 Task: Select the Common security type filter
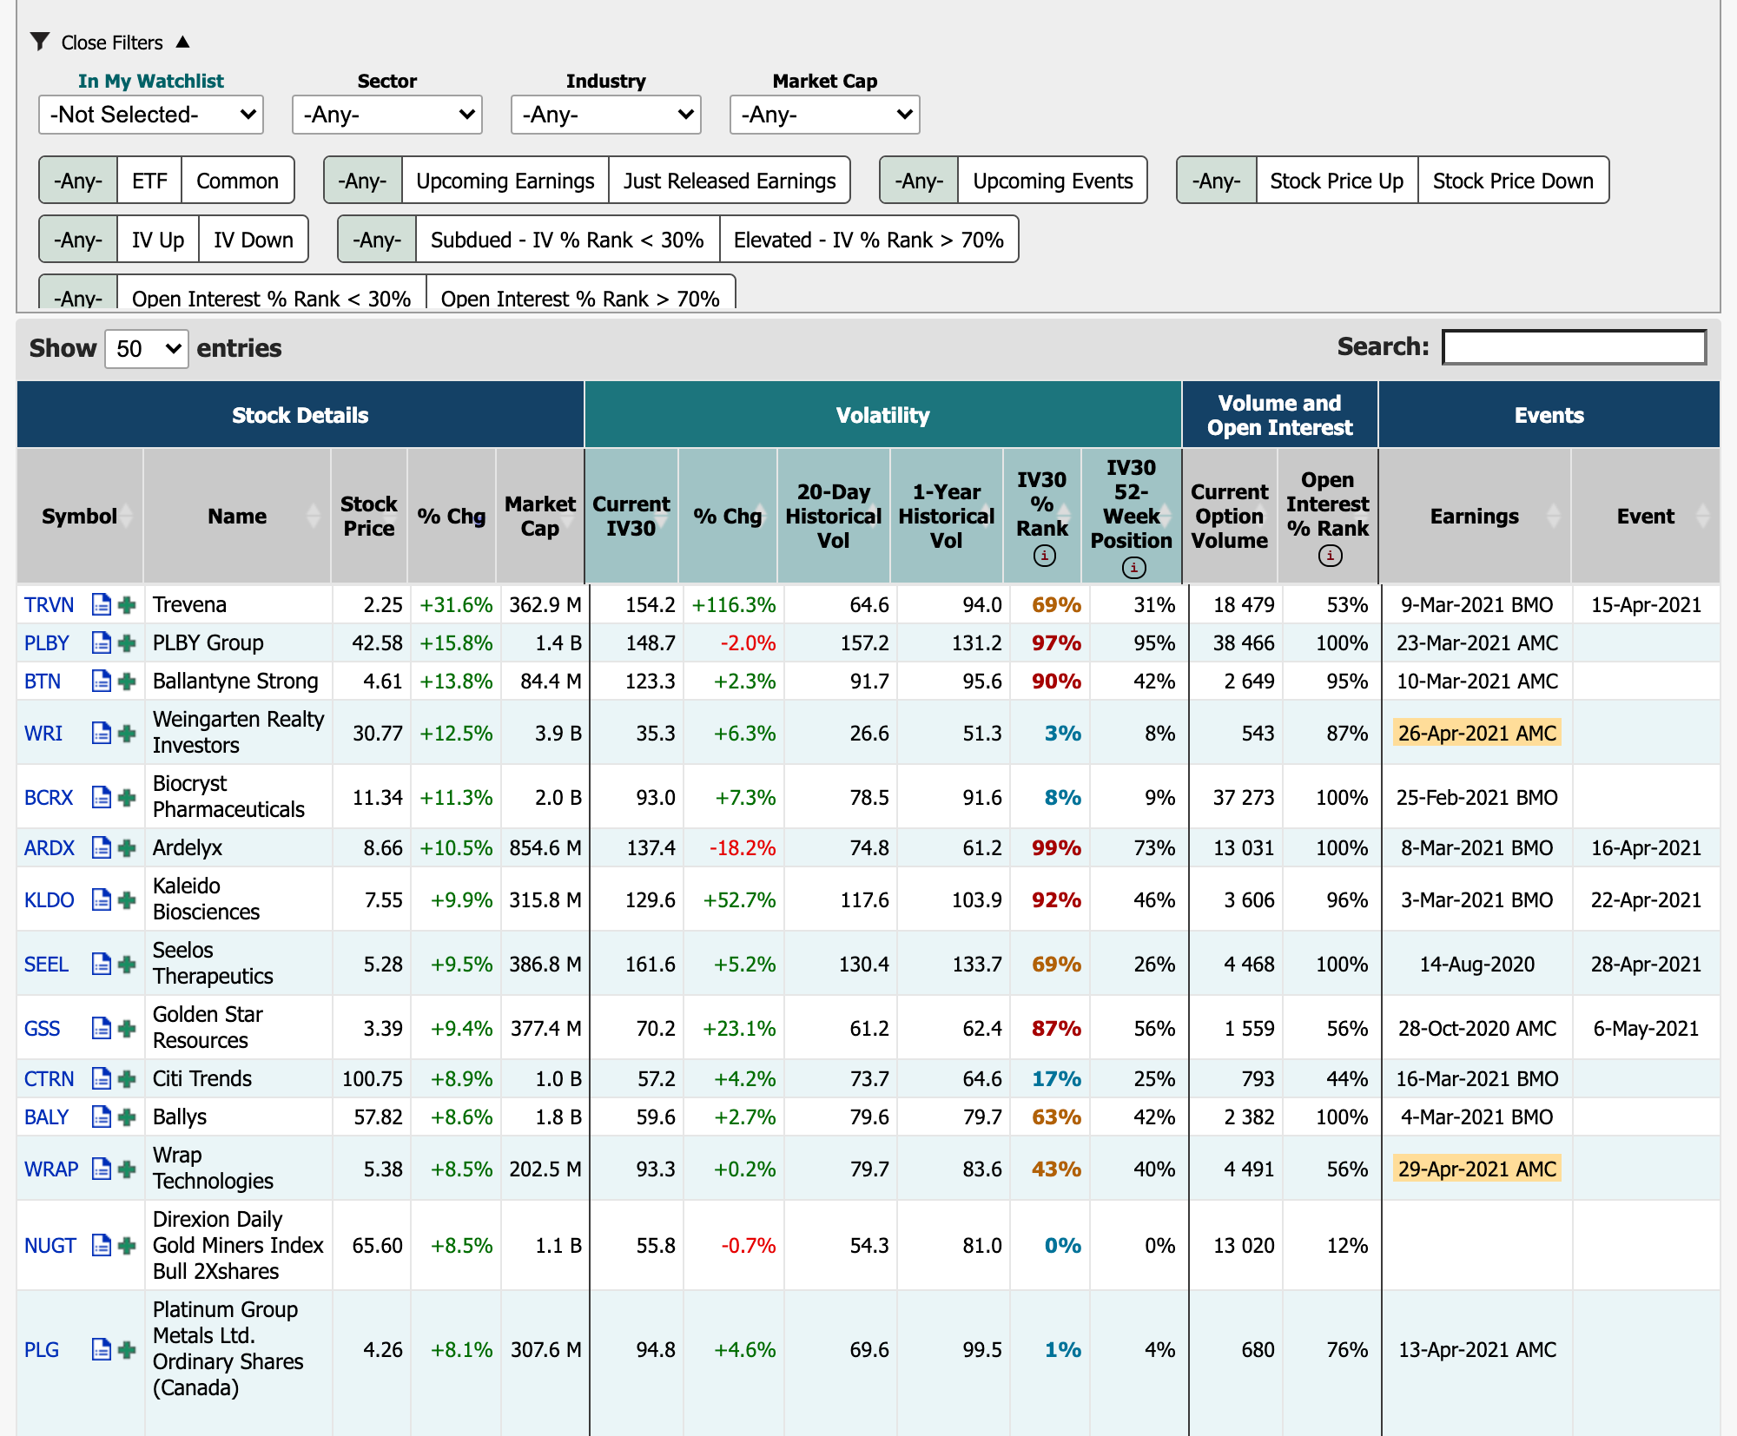pos(237,181)
